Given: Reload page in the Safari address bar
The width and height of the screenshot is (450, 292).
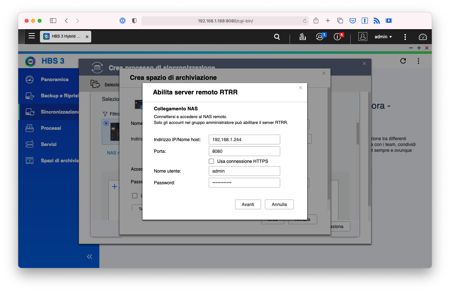Looking at the screenshot, I should [305, 21].
